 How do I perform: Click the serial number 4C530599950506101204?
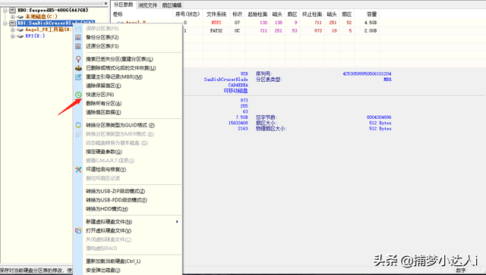click(x=367, y=74)
